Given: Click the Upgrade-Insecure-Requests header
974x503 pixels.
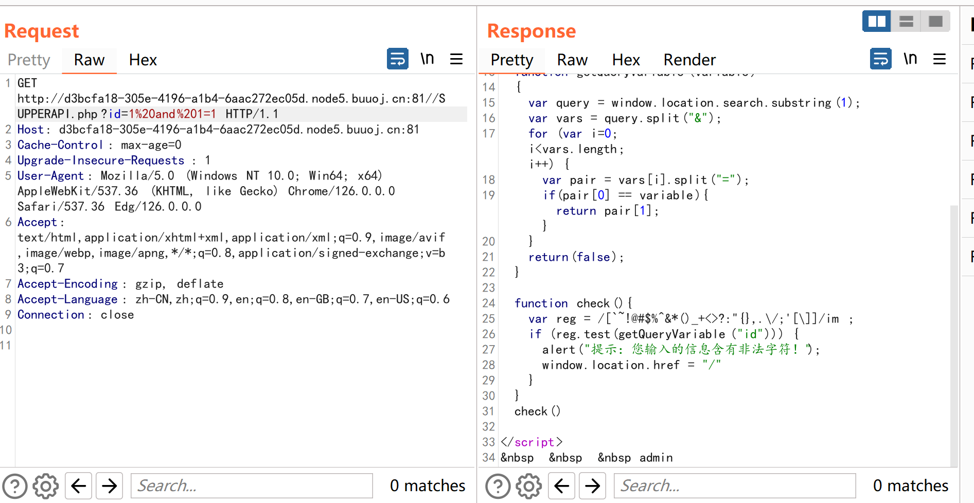Looking at the screenshot, I should coord(101,160).
